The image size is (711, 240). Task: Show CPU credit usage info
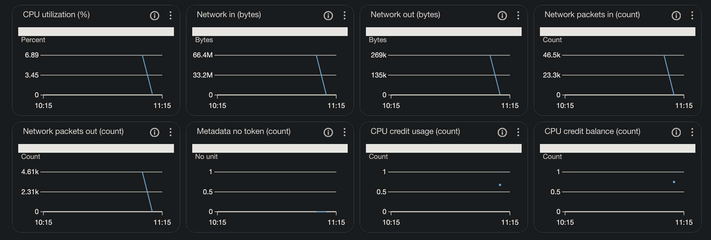point(502,132)
